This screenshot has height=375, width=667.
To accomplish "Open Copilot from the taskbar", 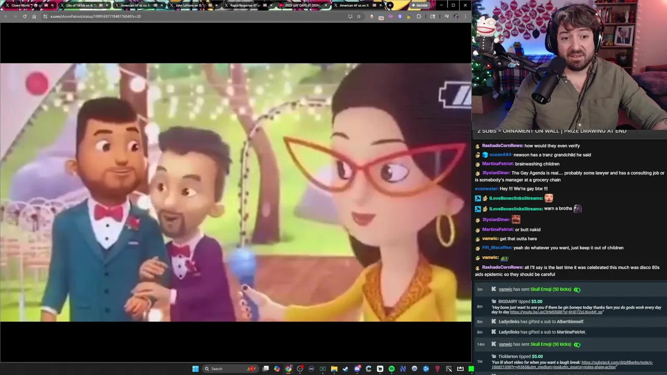I will 277,369.
